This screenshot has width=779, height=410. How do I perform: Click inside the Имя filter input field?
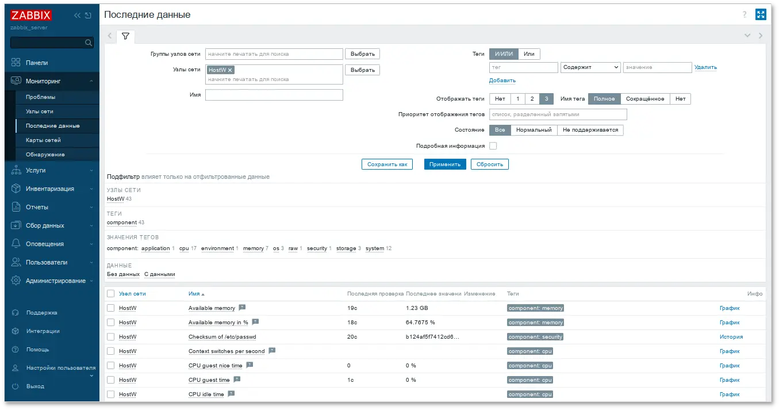click(274, 95)
